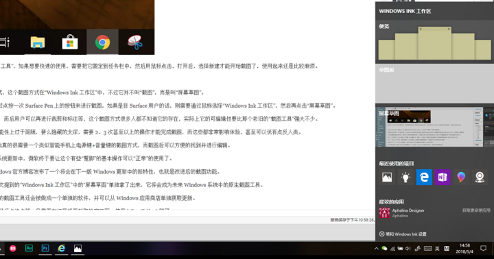
Task: Open the Sticky Notes tile
Action: click(x=434, y=42)
